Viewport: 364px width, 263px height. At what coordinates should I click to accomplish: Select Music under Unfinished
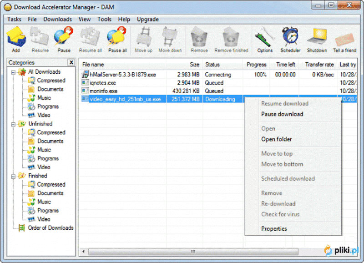click(x=39, y=150)
